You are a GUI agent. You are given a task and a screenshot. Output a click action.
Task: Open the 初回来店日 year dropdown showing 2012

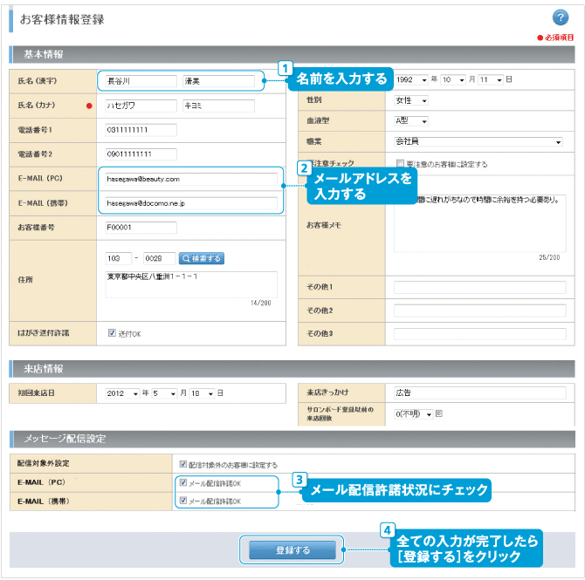(x=122, y=393)
